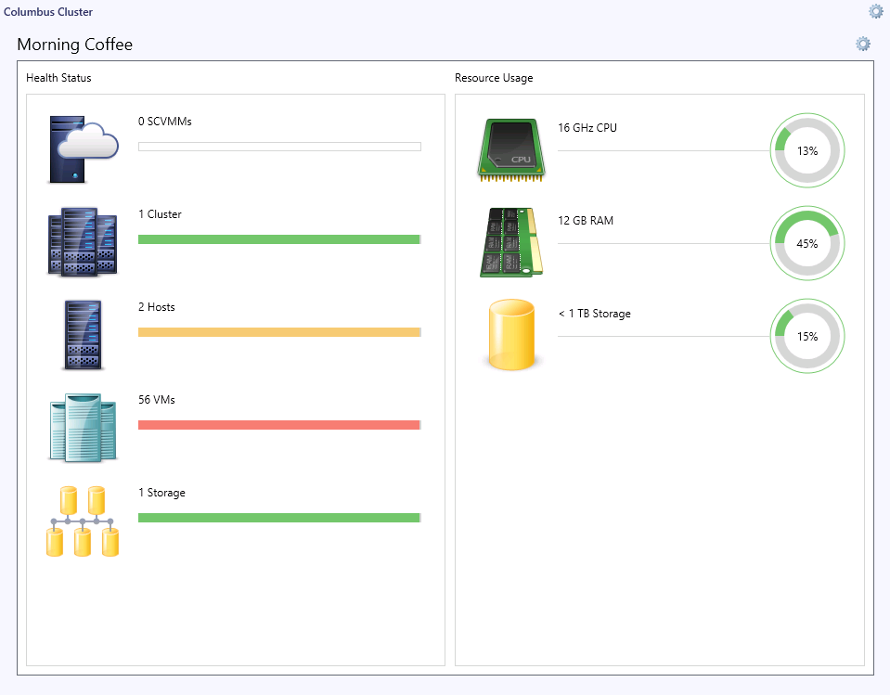This screenshot has width=890, height=695.
Task: Select the yellow storage cylinder icon
Action: point(511,335)
